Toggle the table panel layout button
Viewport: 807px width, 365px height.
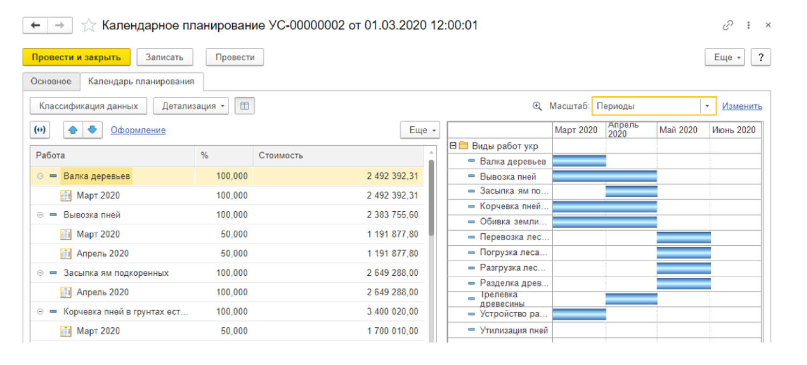245,106
